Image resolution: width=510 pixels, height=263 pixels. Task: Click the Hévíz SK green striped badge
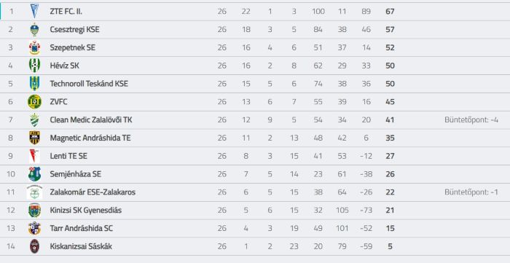[34, 66]
